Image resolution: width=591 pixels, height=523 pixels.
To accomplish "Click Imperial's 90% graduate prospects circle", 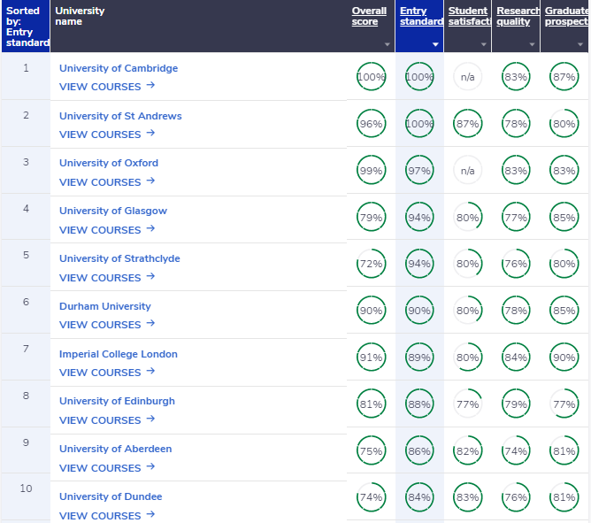I will pos(564,358).
